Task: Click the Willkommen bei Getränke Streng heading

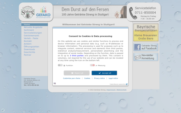Action: tap(88, 25)
